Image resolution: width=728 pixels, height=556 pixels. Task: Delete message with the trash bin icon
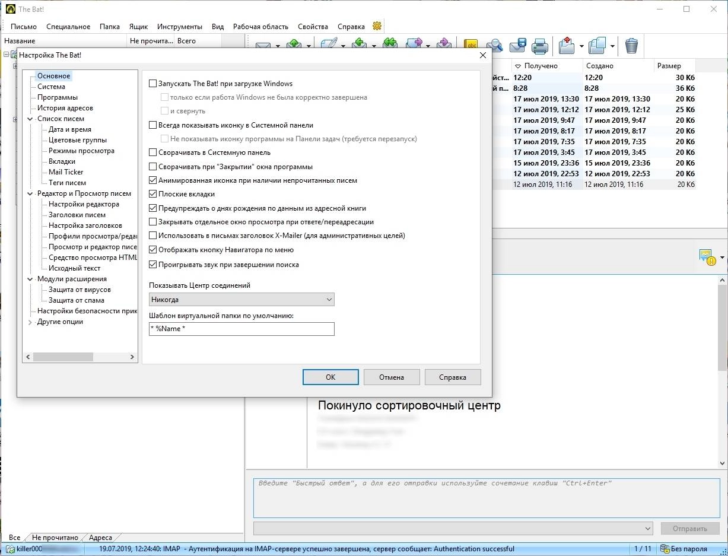tap(631, 45)
